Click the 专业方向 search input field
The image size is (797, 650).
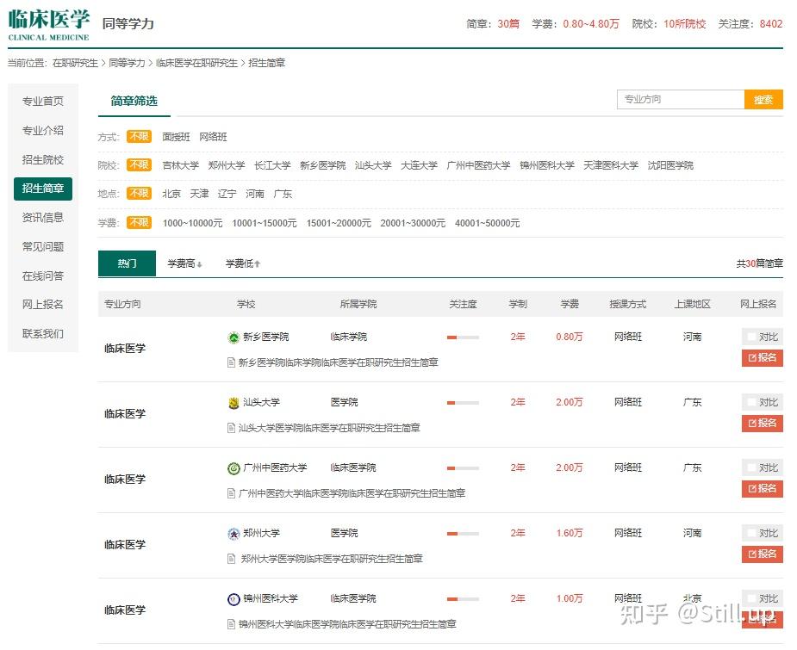tap(681, 100)
